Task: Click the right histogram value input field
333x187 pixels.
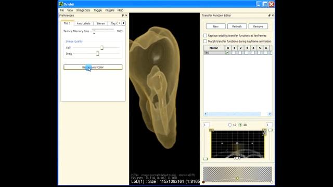Action: click(x=269, y=125)
